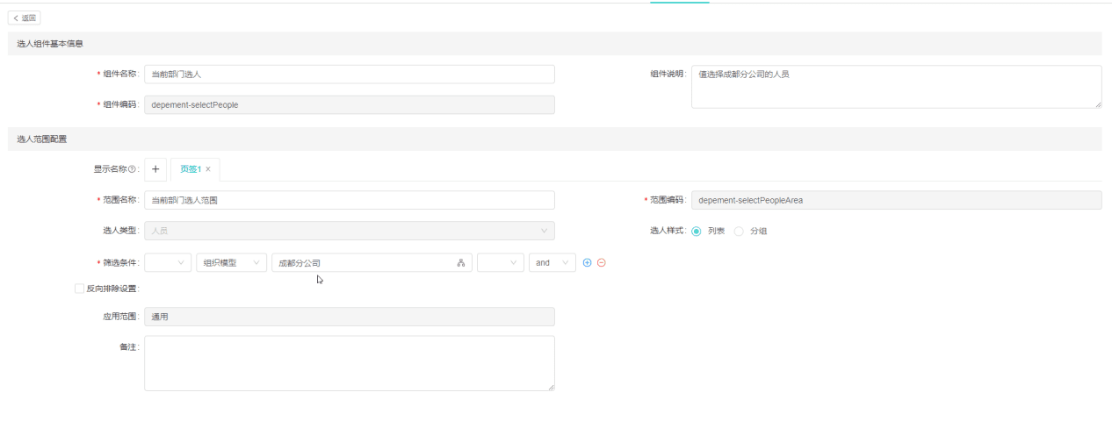Click the 组件名称 input field

[x=350, y=75]
